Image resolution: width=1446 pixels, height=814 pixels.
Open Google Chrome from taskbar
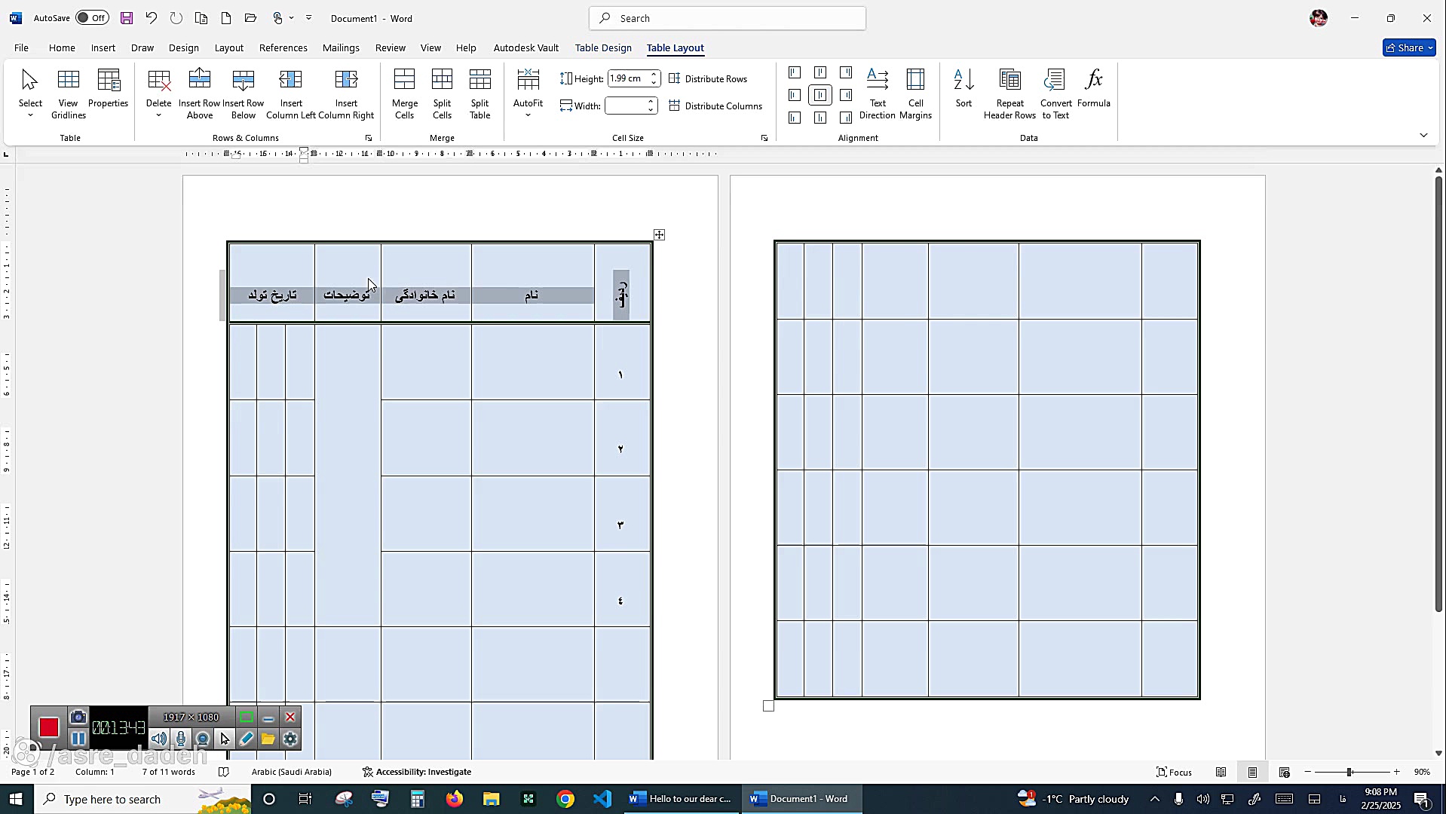coord(565,799)
